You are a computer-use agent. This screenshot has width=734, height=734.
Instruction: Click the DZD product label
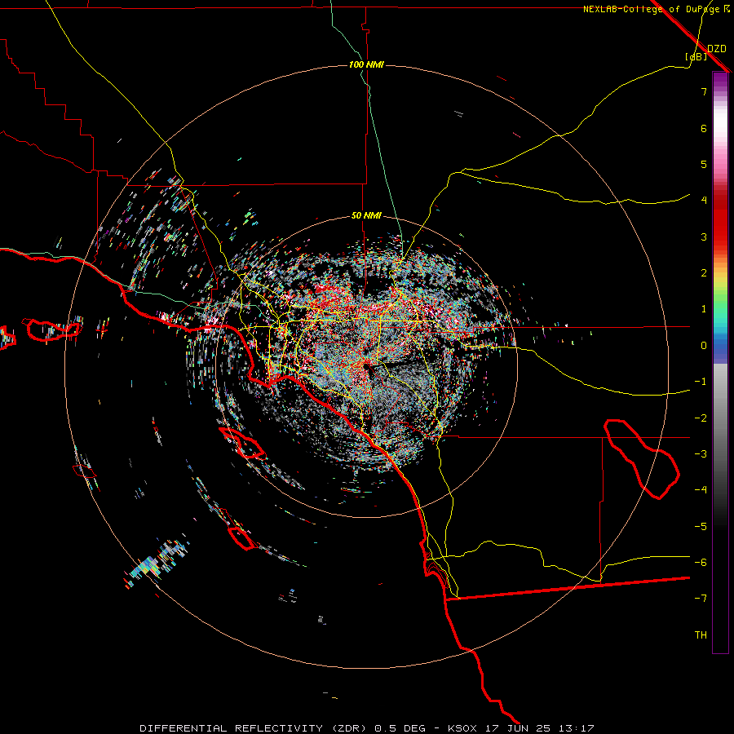pos(717,49)
